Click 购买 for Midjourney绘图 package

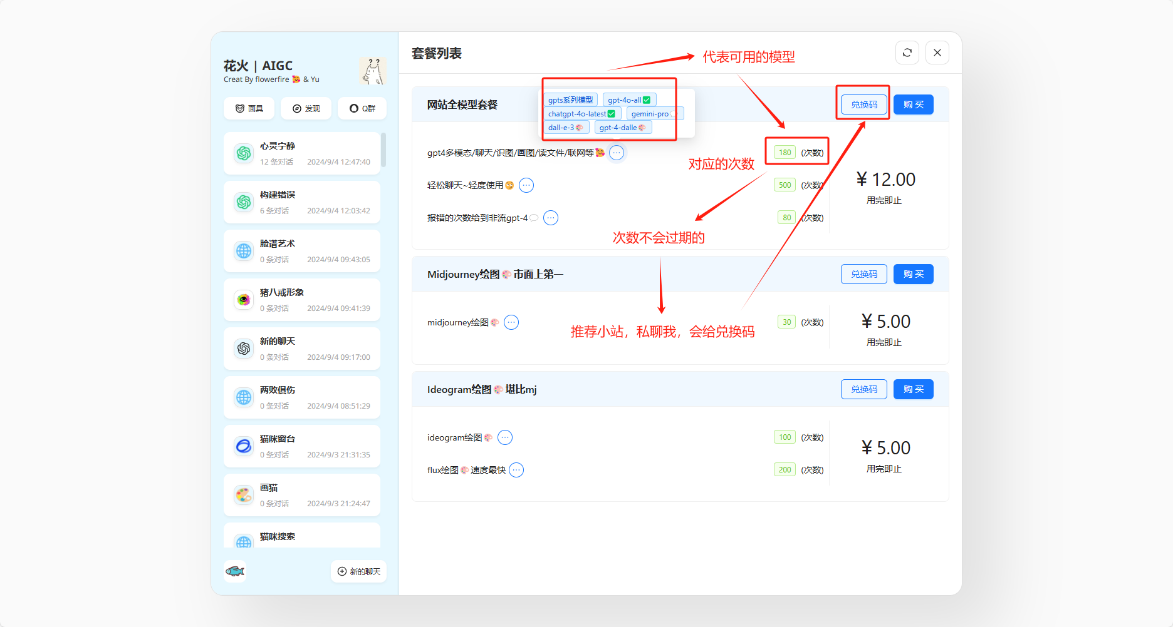point(914,274)
